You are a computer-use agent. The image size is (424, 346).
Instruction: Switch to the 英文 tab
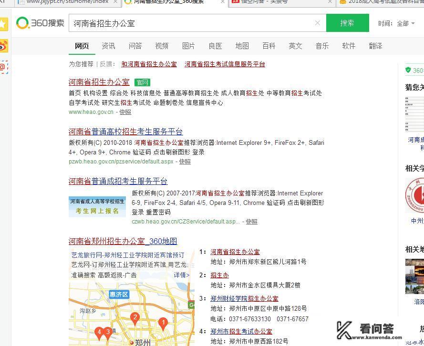point(295,46)
